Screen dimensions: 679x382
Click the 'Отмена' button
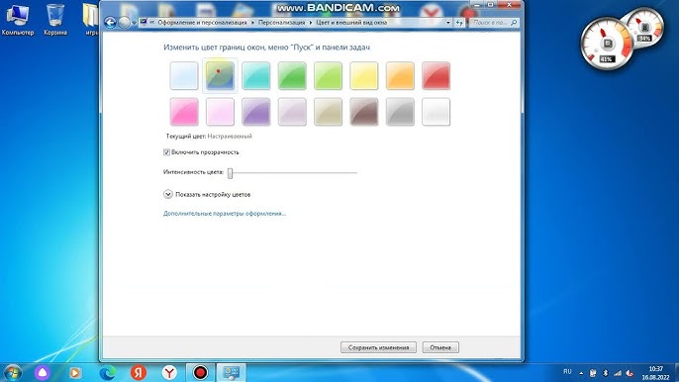tap(440, 347)
